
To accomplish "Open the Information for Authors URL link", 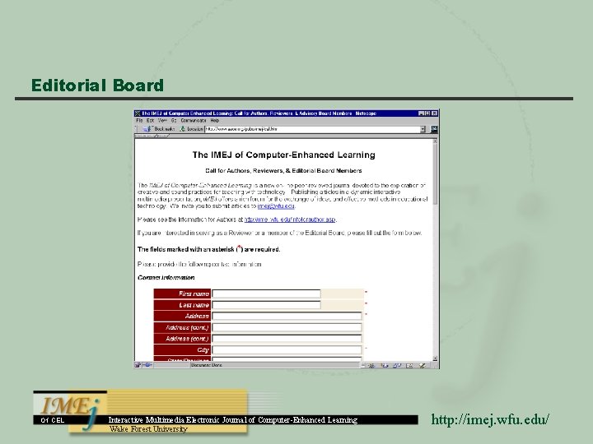I will point(290,220).
